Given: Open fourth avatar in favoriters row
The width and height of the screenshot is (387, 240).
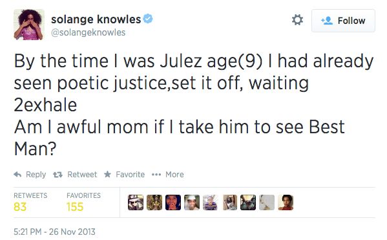Looking at the screenshot, I should (192, 202).
